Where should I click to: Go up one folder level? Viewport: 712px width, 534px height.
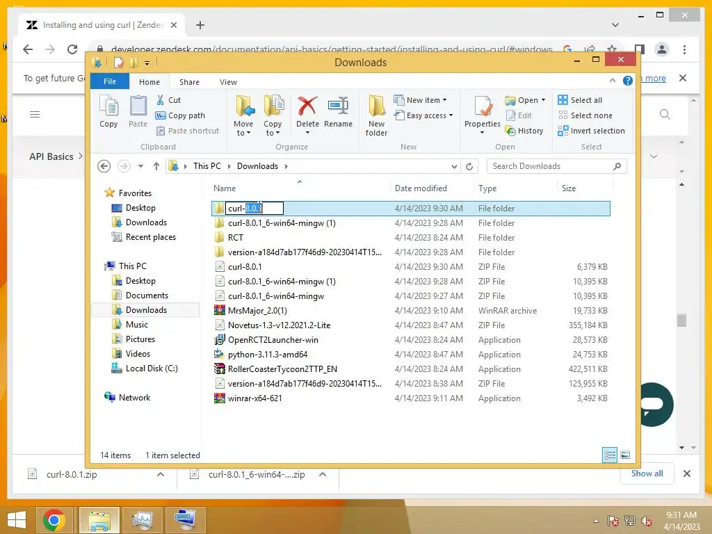tap(156, 166)
